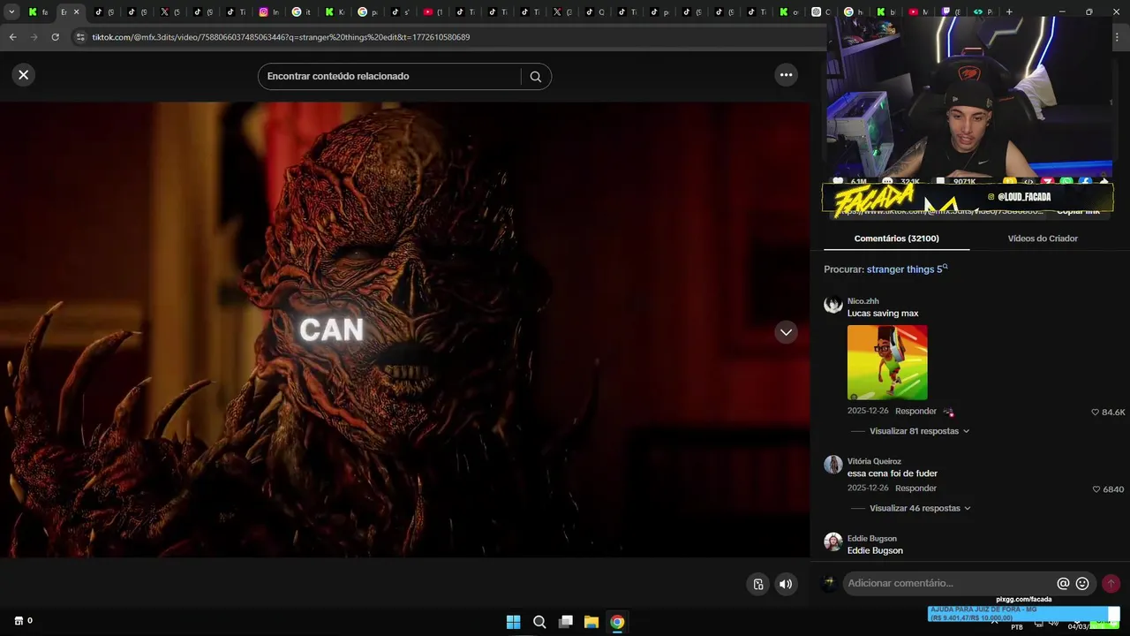
Task: Open the emoji picker in comment box
Action: pos(1082,584)
